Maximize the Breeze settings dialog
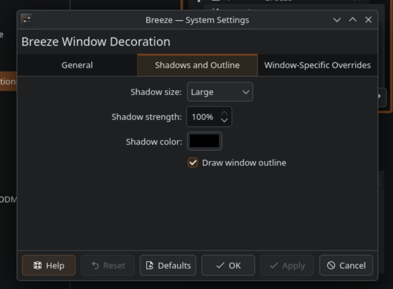The image size is (393, 289). (352, 20)
